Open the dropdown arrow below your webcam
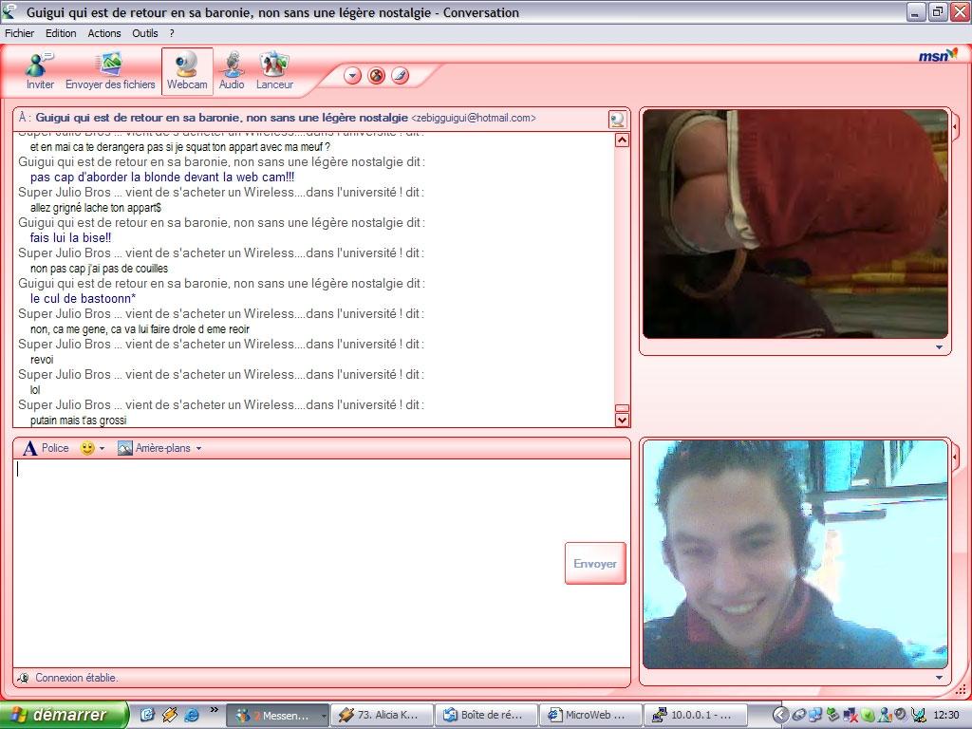972x729 pixels. point(939,678)
